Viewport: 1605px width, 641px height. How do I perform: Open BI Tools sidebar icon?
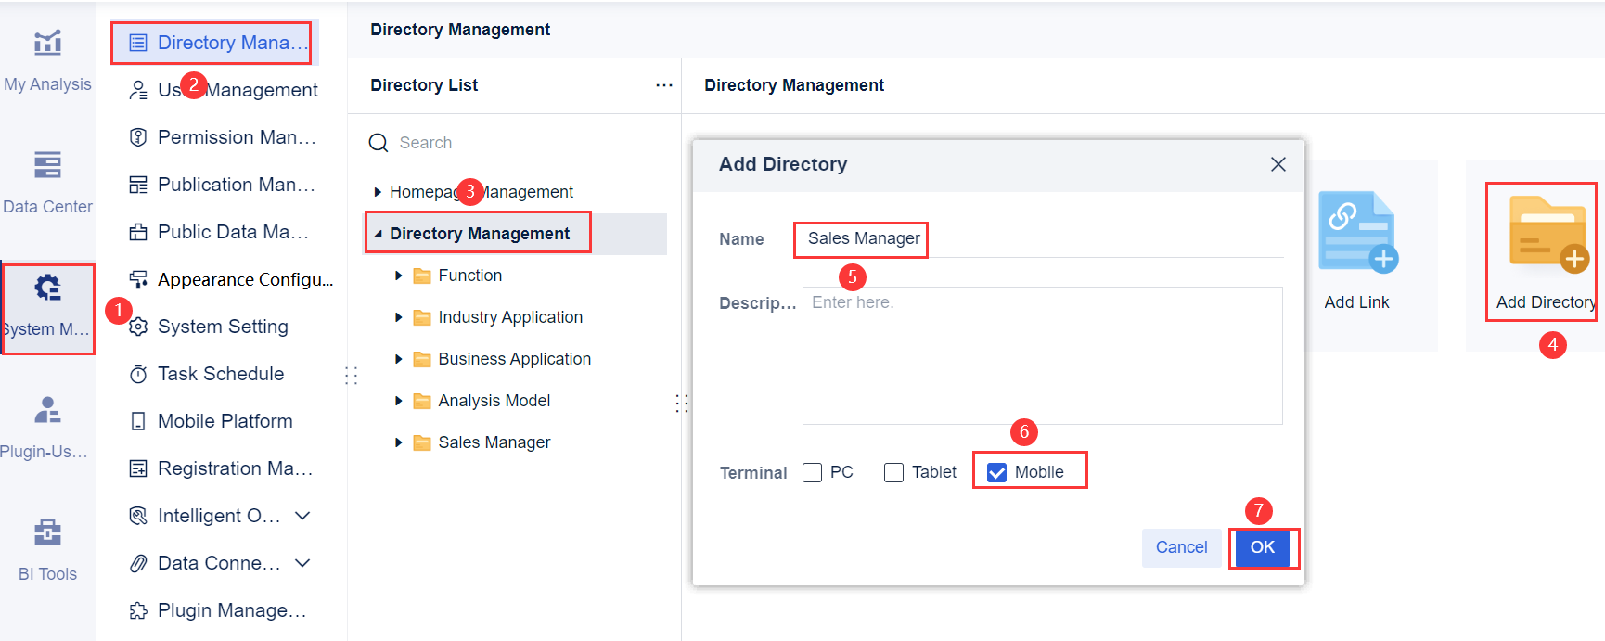[47, 532]
